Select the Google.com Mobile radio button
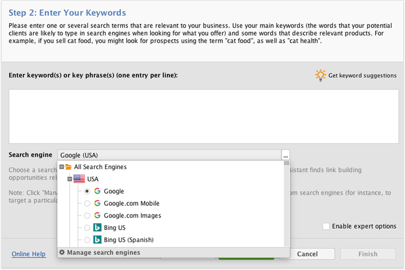The height and width of the screenshot is (270, 405). (88, 204)
